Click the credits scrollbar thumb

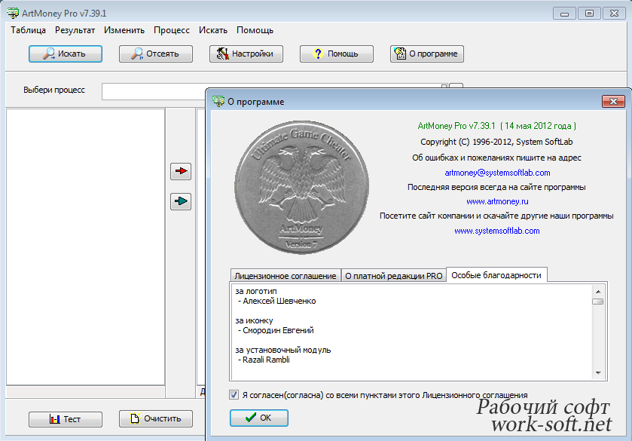click(598, 302)
